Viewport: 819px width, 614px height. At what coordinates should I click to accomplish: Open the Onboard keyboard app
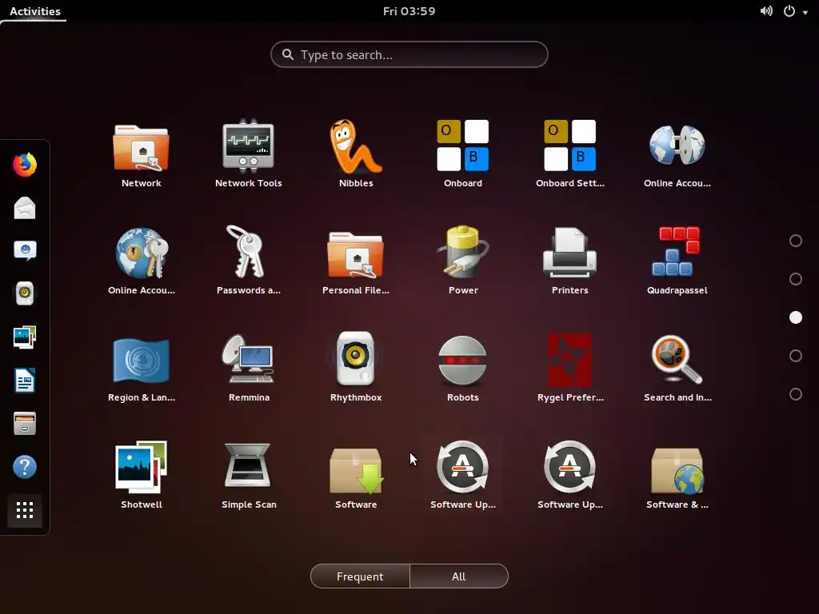pos(463,154)
